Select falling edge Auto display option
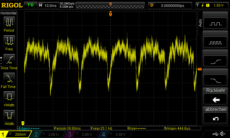This screenshot has width=230, height=138. point(216,80)
